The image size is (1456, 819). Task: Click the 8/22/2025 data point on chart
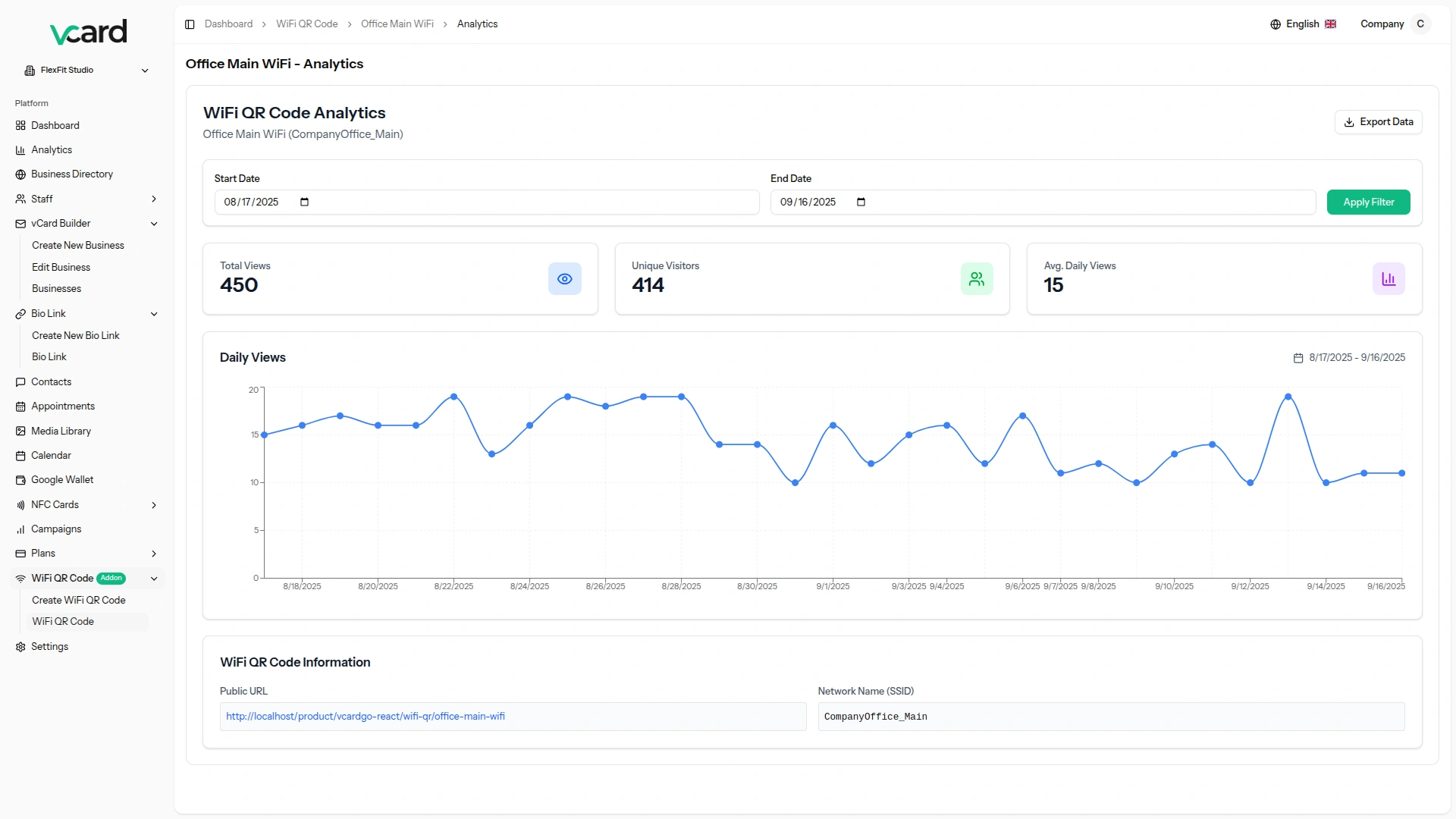coord(453,397)
